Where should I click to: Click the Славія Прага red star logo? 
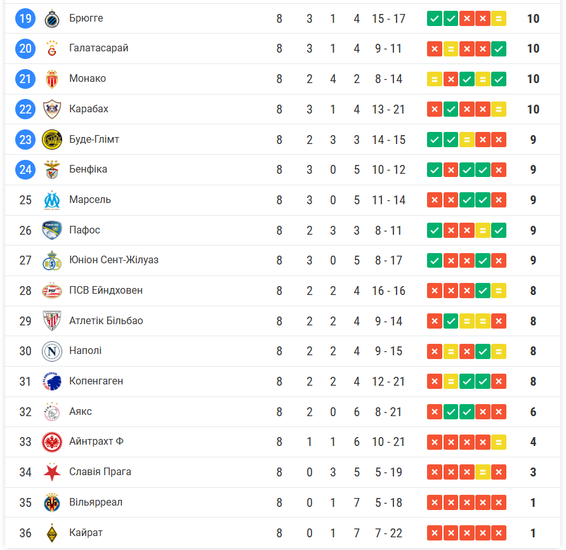point(51,472)
